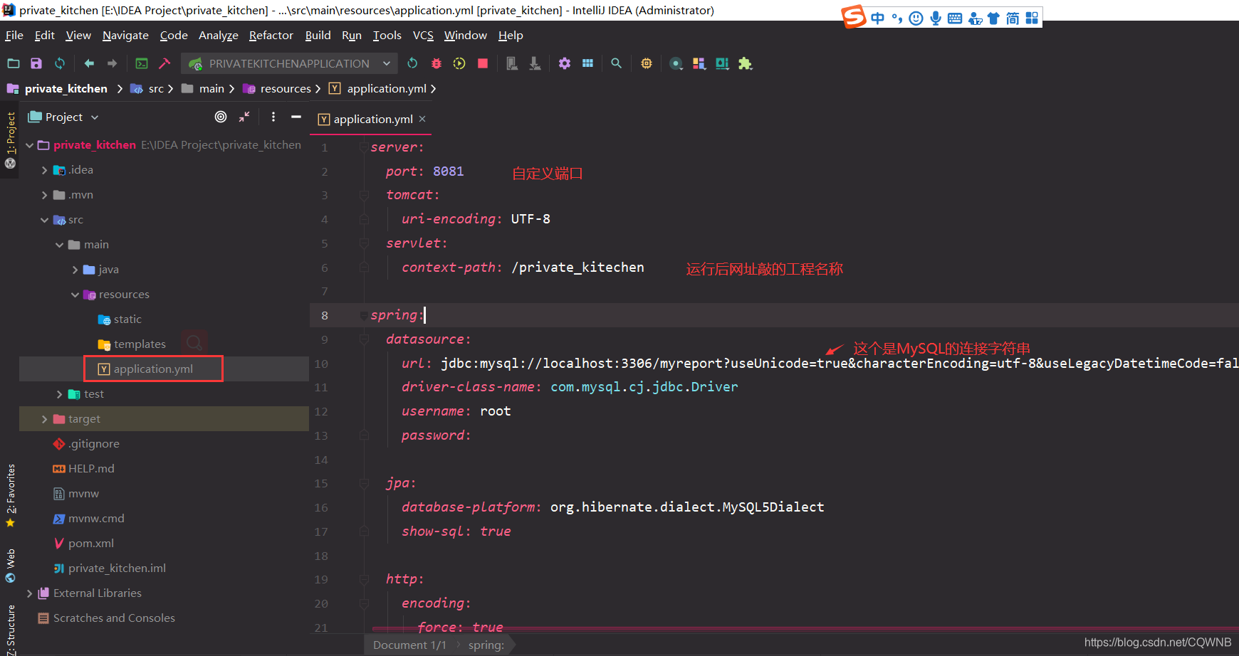
Task: Stop the running application
Action: (x=483, y=63)
